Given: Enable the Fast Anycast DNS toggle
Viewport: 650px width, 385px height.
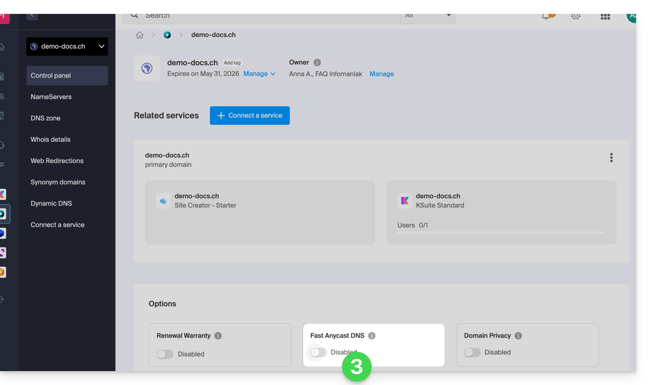Looking at the screenshot, I should pyautogui.click(x=318, y=353).
